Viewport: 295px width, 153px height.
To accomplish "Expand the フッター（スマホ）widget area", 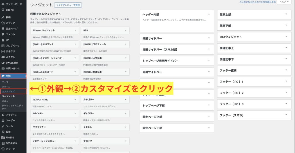I will 286,115.
